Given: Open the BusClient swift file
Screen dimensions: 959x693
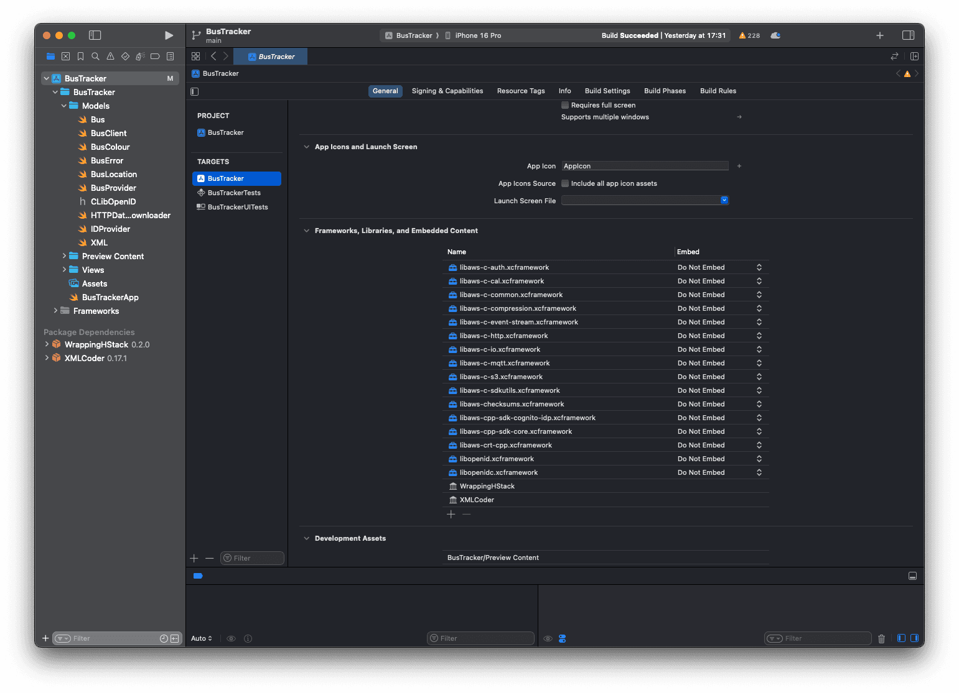Looking at the screenshot, I should (x=108, y=133).
